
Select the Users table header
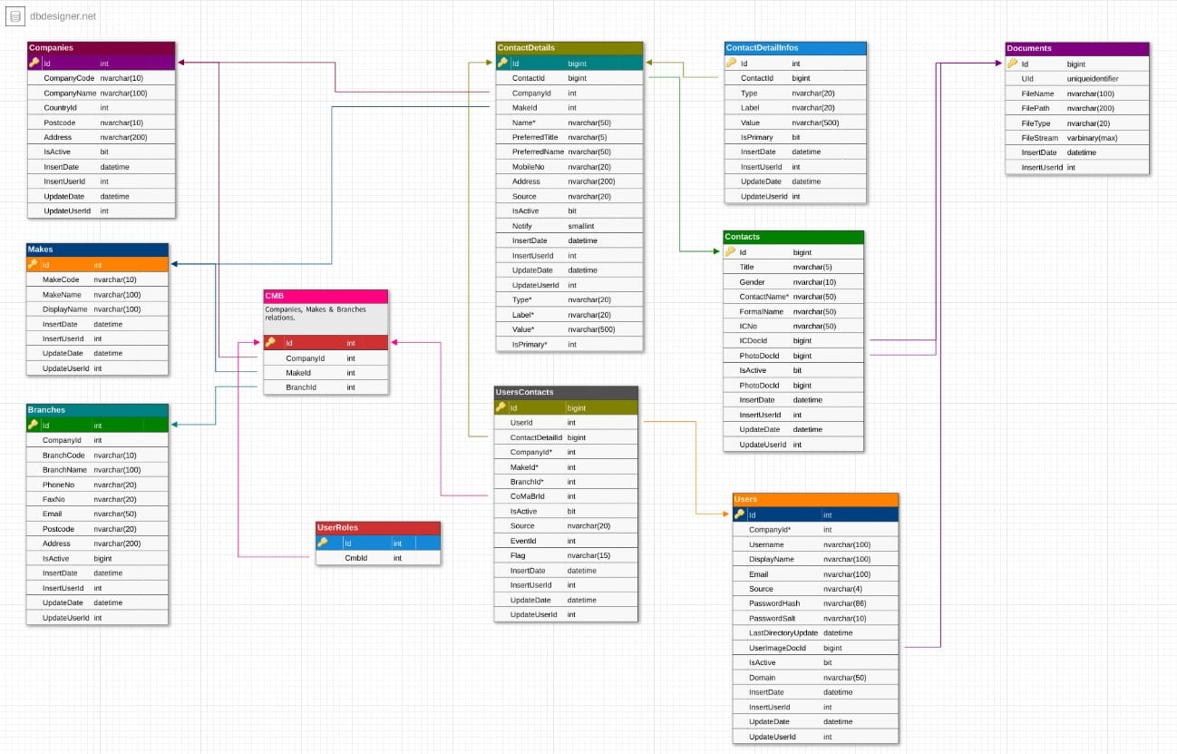815,500
